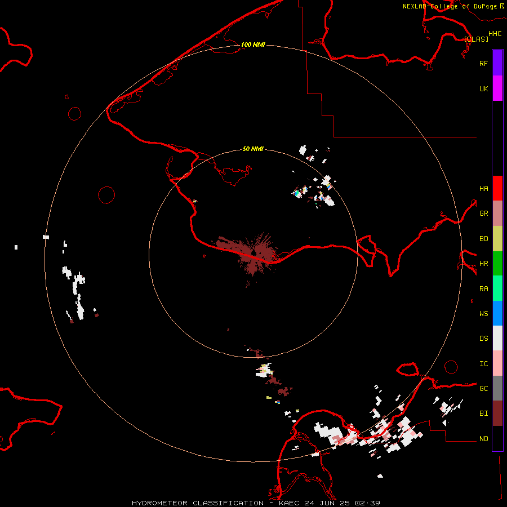The image size is (507, 507).
Task: Click the 'RF' legend label
Action: click(483, 63)
